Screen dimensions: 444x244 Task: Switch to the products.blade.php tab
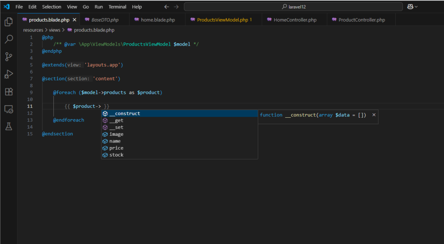point(49,20)
